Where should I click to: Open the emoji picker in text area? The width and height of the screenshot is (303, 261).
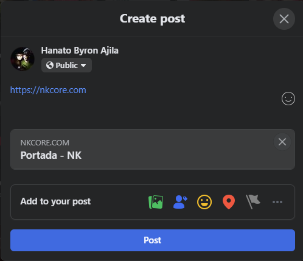point(288,99)
